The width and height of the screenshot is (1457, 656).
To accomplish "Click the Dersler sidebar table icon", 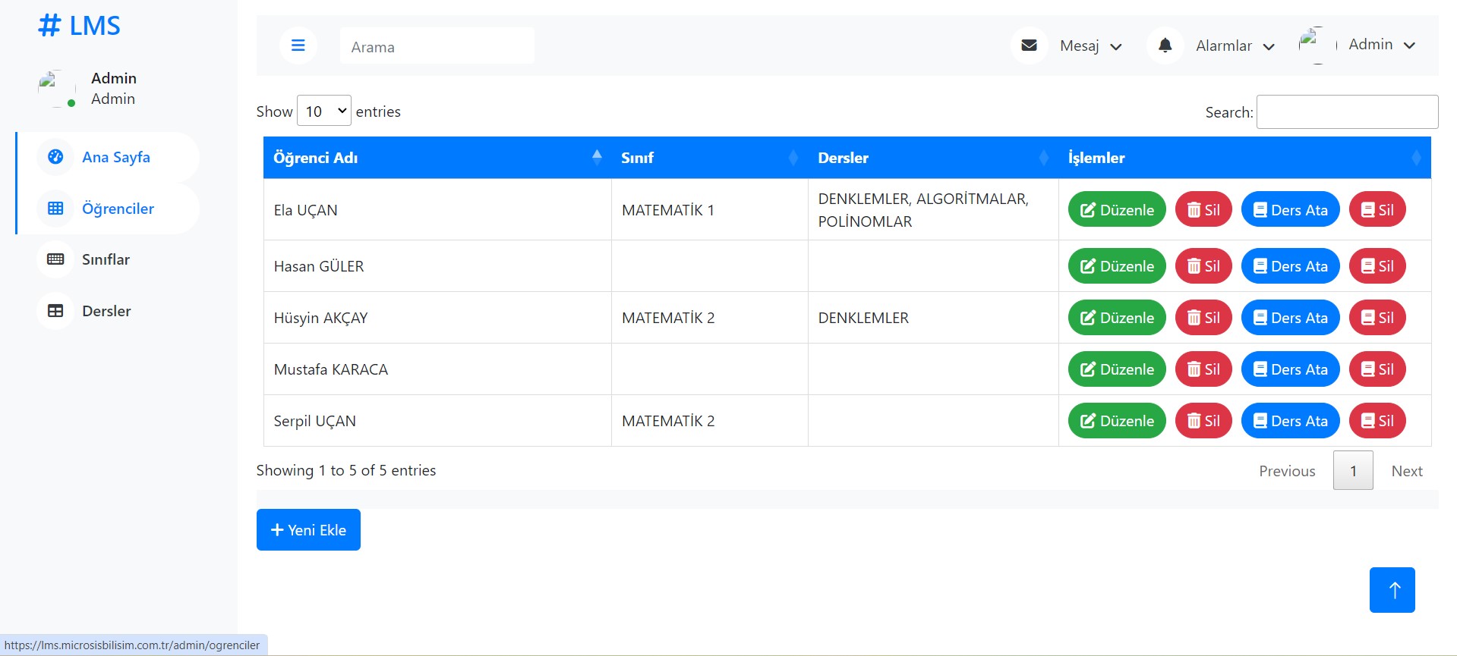I will tap(55, 311).
